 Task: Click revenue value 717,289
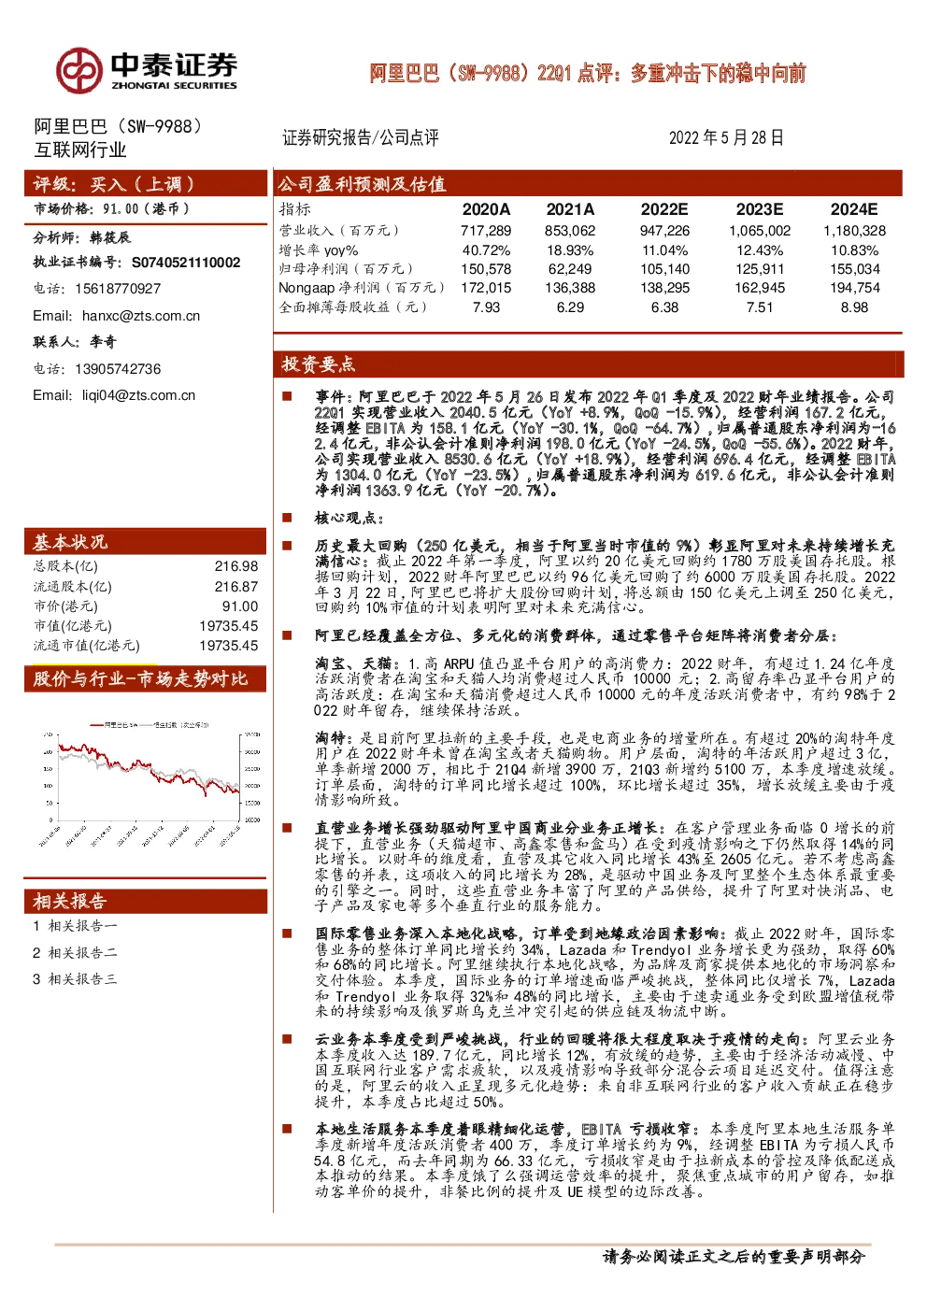point(486,231)
